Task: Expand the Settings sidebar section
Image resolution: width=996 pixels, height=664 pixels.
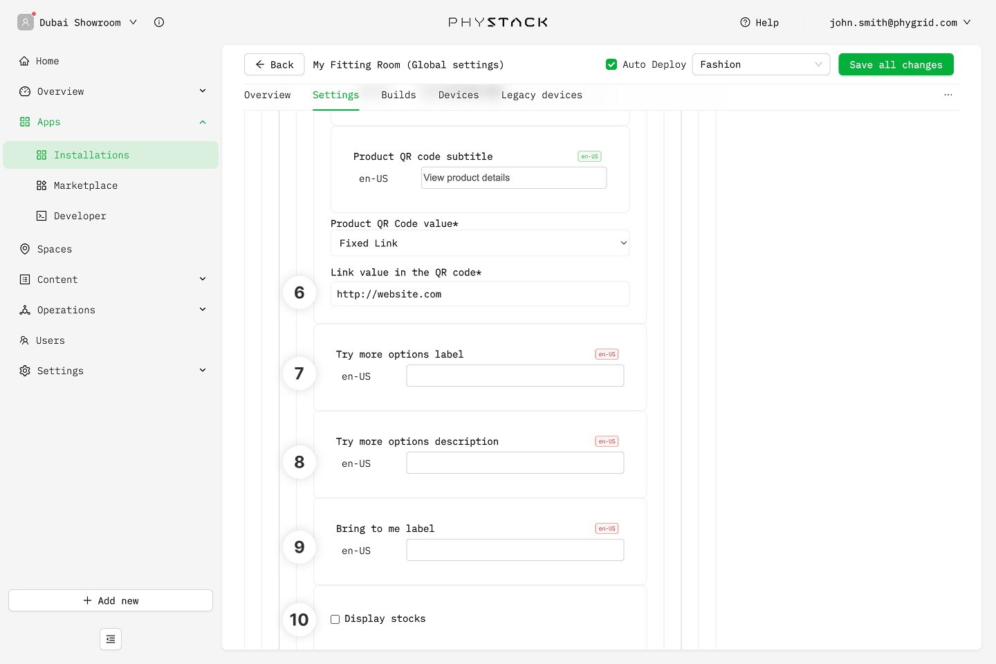Action: [203, 370]
